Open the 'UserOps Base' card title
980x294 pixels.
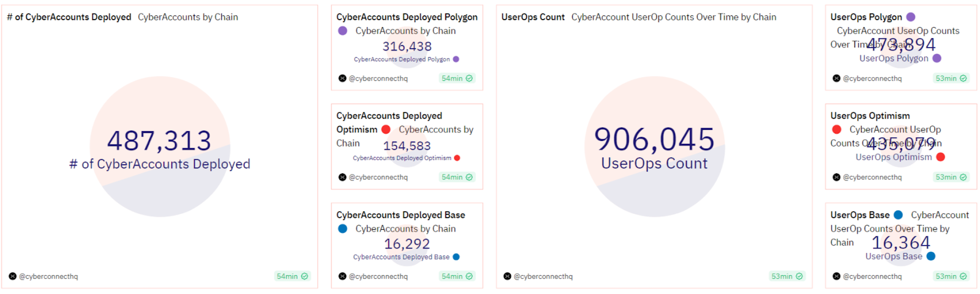(860, 215)
